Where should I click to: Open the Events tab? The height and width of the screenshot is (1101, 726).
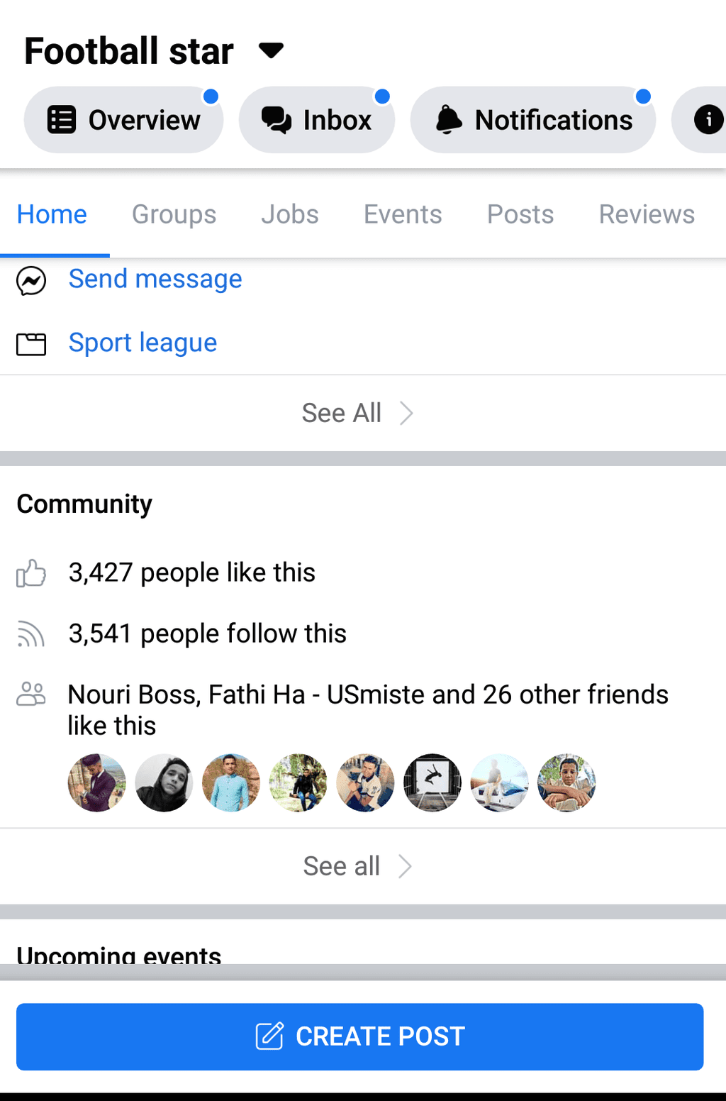coord(403,214)
